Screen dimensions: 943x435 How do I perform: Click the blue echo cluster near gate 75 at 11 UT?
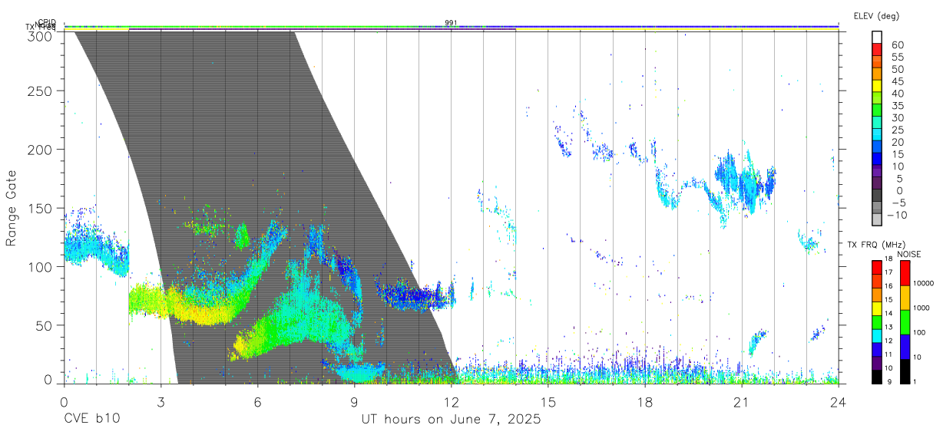(415, 295)
